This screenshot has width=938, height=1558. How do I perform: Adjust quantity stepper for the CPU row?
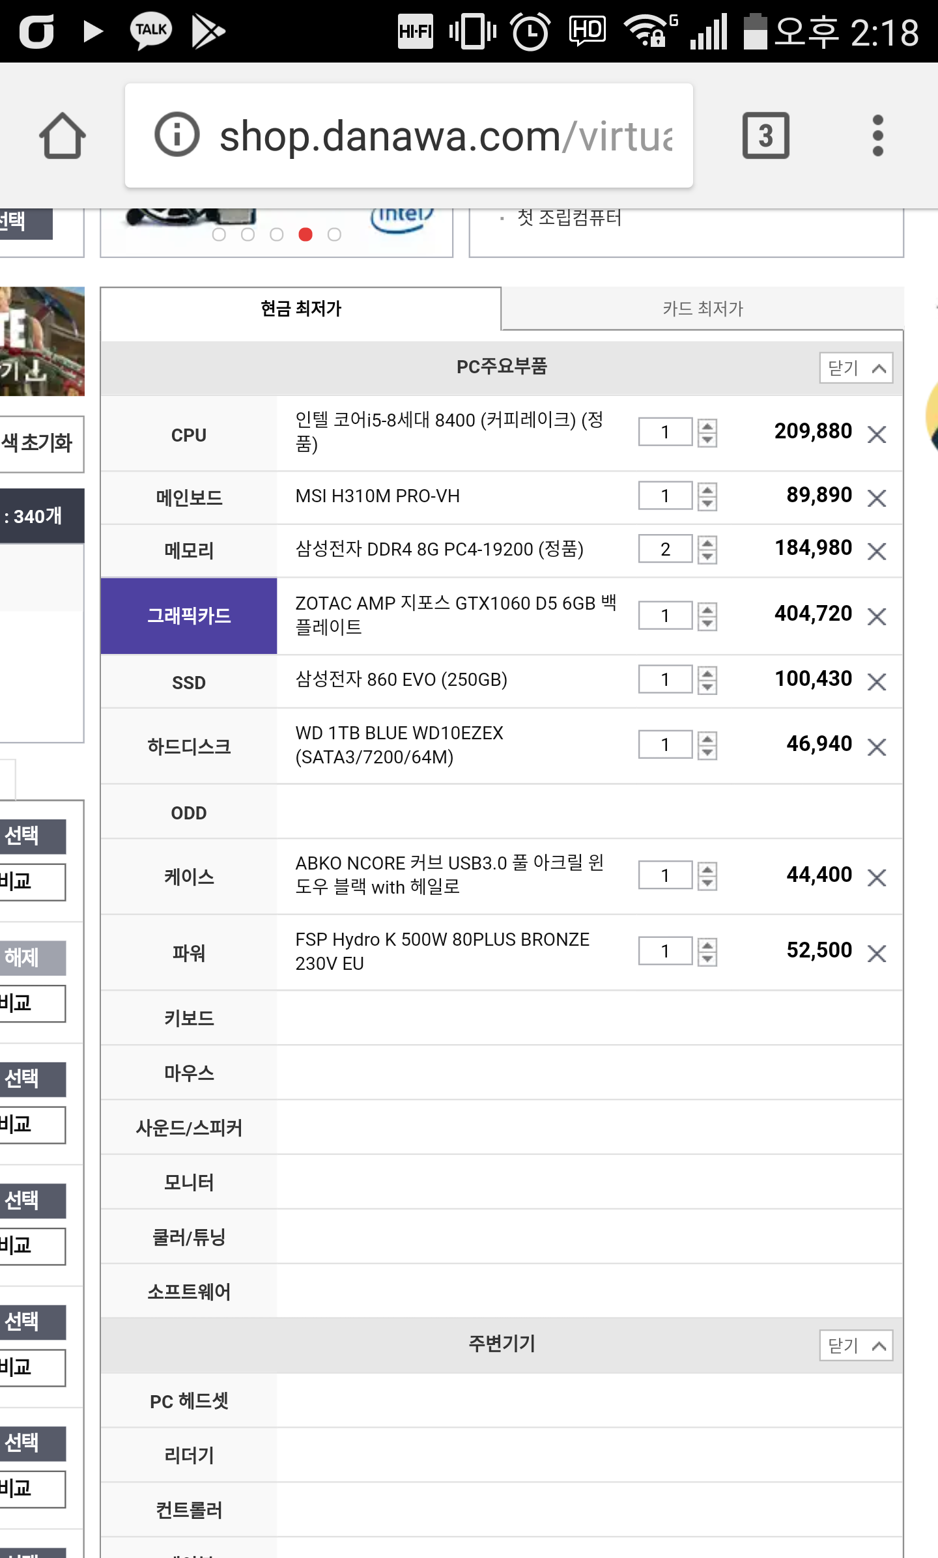[x=707, y=432]
